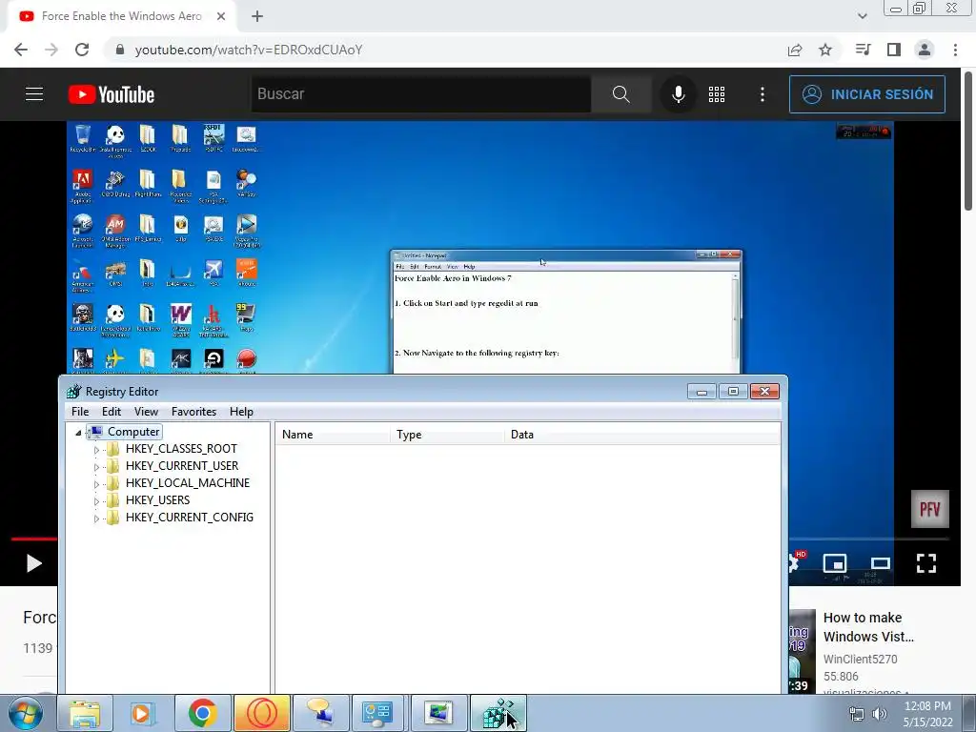This screenshot has height=732, width=976.
Task: Open the video settings gear
Action: click(x=794, y=562)
